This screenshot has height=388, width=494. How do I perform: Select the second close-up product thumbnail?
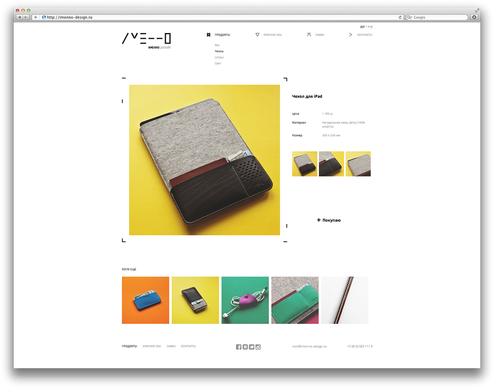[x=331, y=164]
